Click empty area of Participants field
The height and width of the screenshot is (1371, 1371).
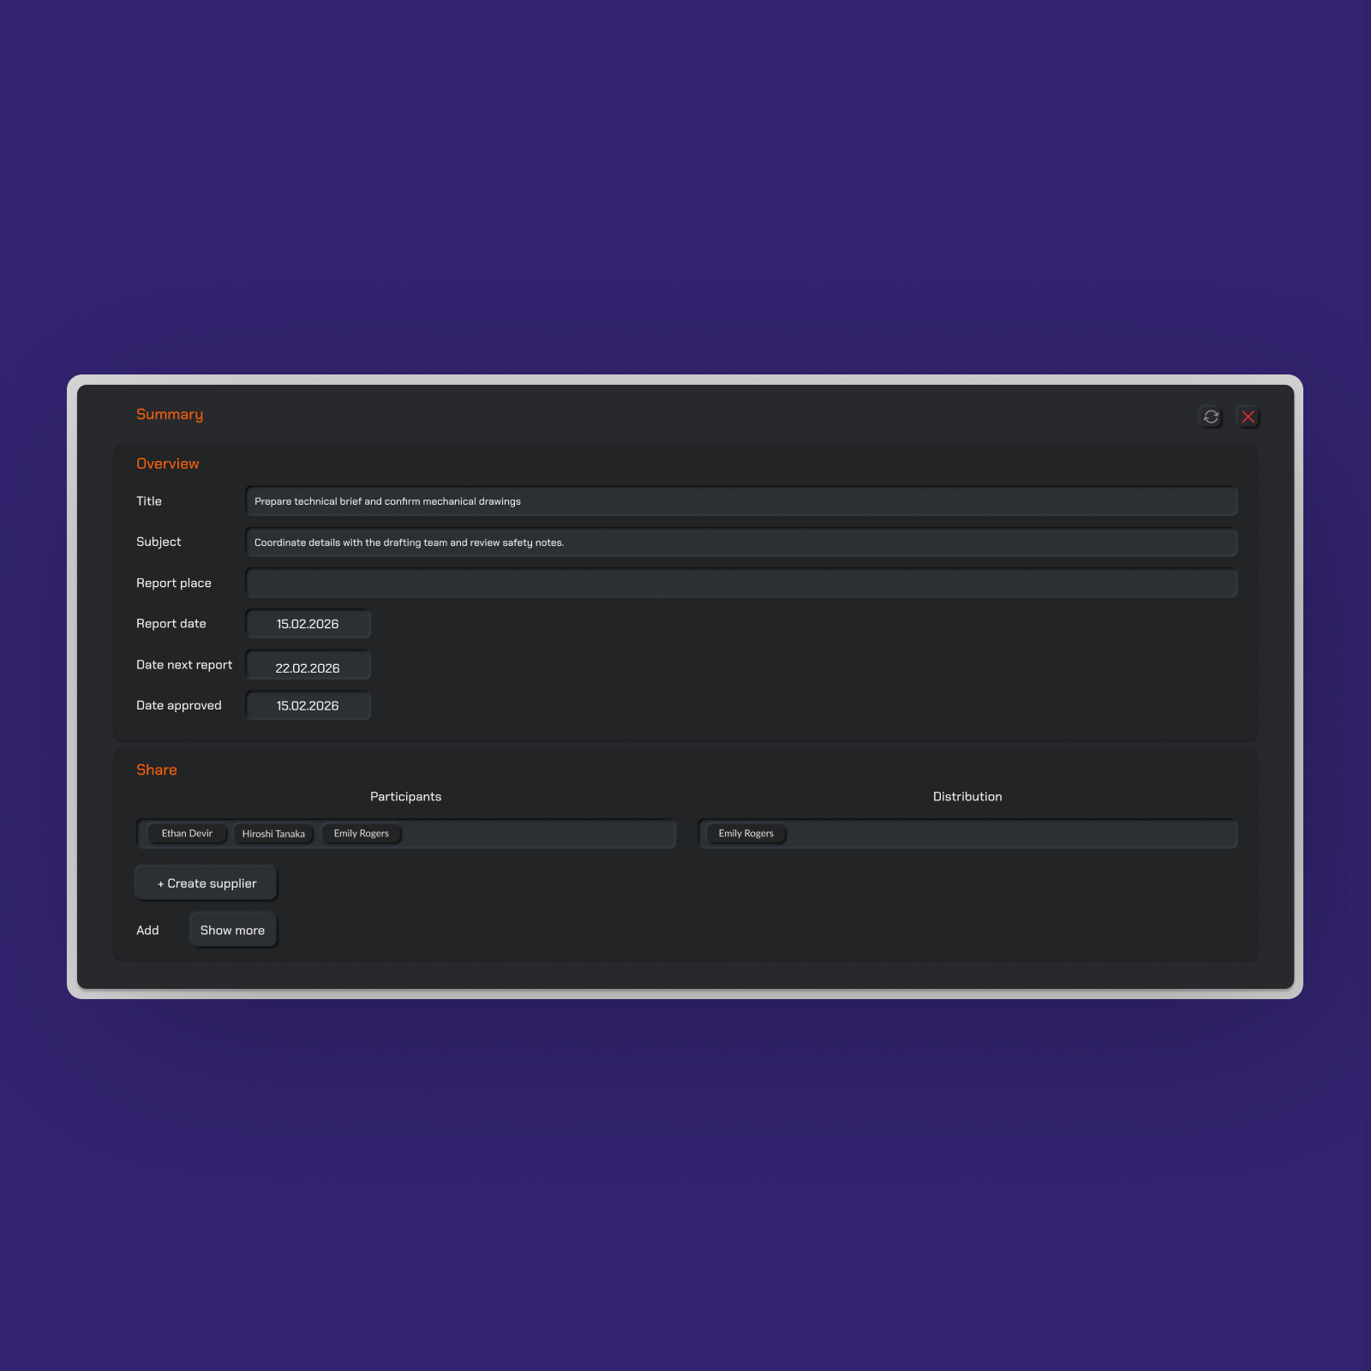pos(540,834)
